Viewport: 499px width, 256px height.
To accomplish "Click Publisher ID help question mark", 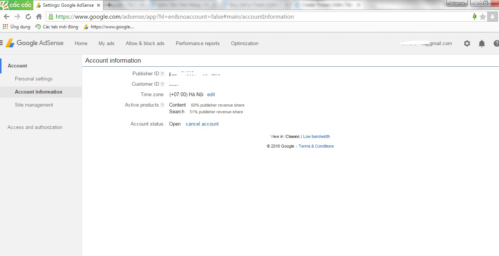I will 162,74.
